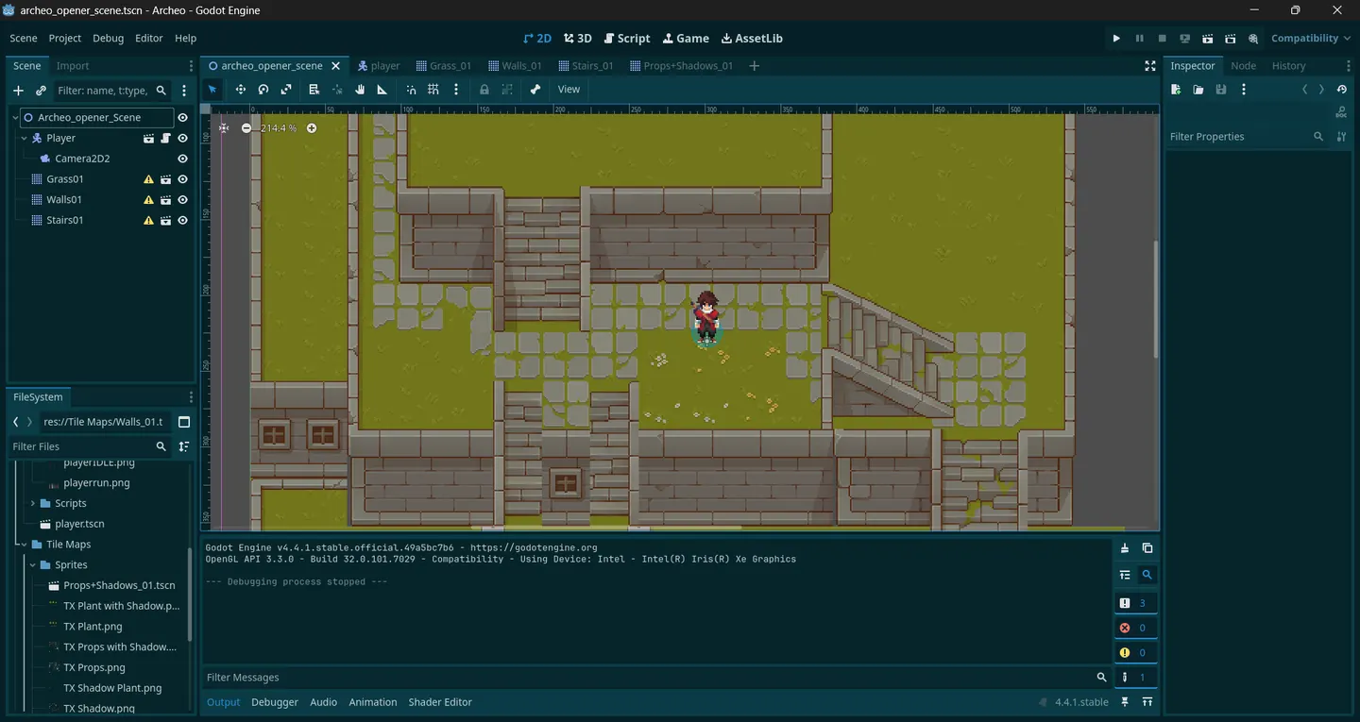Enable the Ruler mode tool

click(382, 89)
